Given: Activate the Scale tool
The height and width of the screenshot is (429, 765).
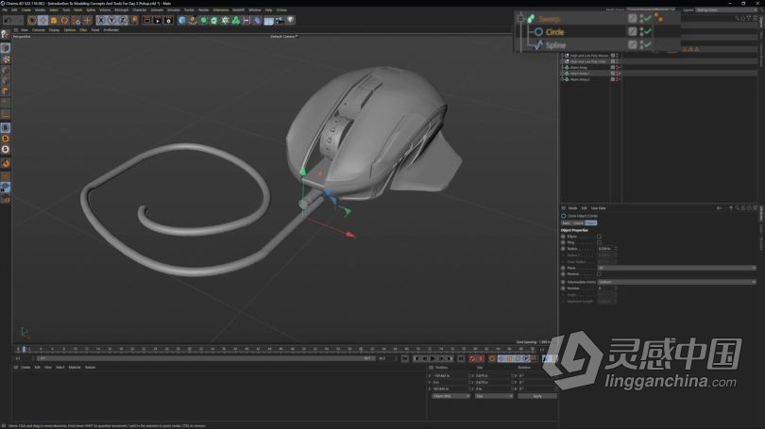Looking at the screenshot, I should 54,21.
